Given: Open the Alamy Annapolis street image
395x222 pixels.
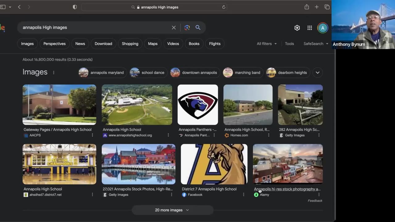Looking at the screenshot, I should [288, 164].
